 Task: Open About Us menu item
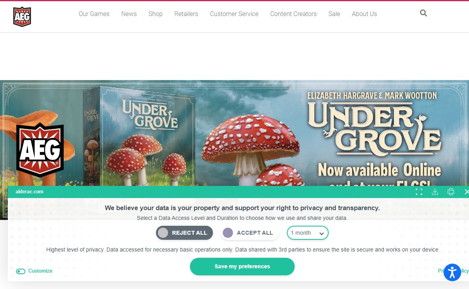pyautogui.click(x=364, y=14)
